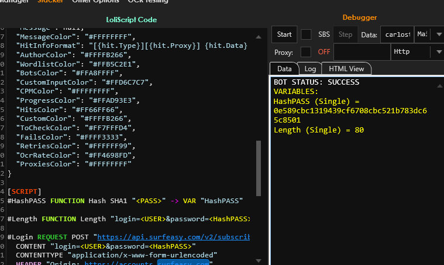Click the "ProxiesColor" line
444x265 pixels.
tap(74, 164)
